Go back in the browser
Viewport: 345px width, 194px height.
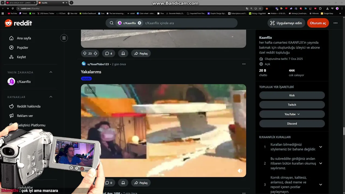click(x=3, y=8)
